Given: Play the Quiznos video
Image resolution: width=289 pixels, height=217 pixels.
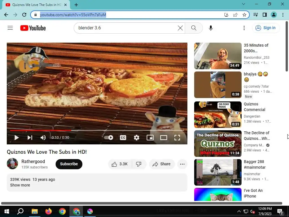Looking at the screenshot, I should (x=17, y=138).
